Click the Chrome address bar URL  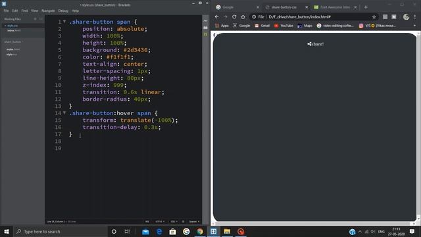(300, 17)
